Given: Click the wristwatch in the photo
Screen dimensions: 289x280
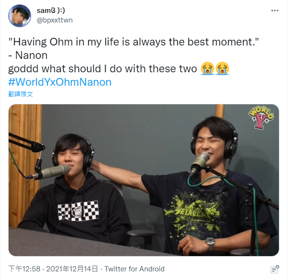Looking at the screenshot, I should pos(210,243).
